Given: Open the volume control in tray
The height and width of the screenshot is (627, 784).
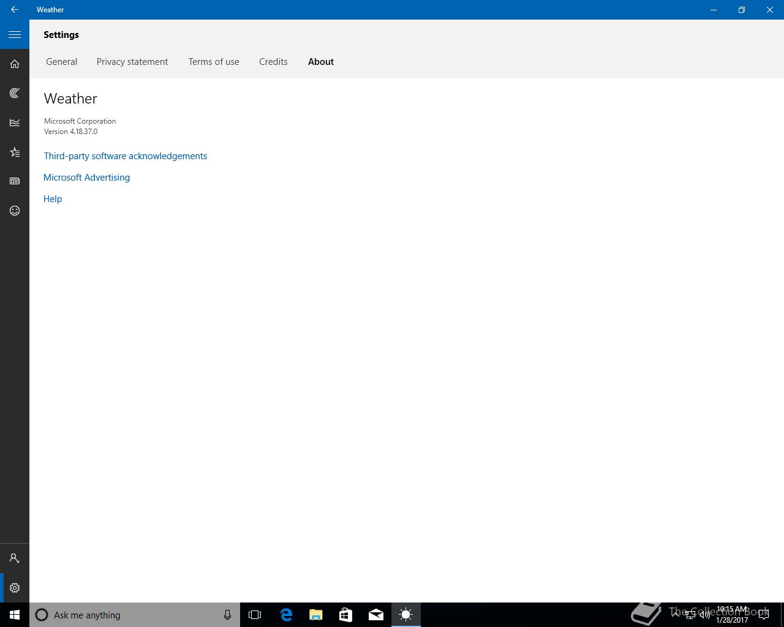Looking at the screenshot, I should 704,615.
